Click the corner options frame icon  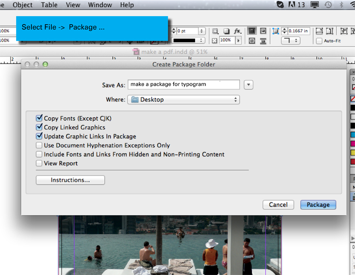[x=275, y=31]
